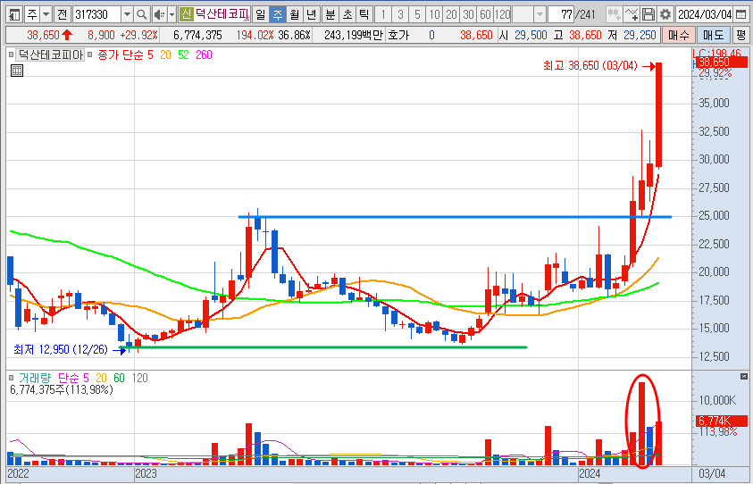Image resolution: width=753 pixels, height=484 pixels.
Task: Expand the empty interval combo box arrow
Action: pyautogui.click(x=540, y=15)
